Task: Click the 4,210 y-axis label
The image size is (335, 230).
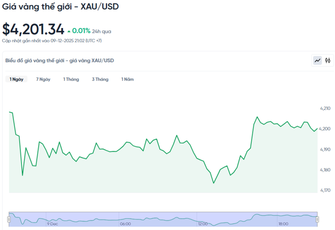Action: pyautogui.click(x=325, y=109)
